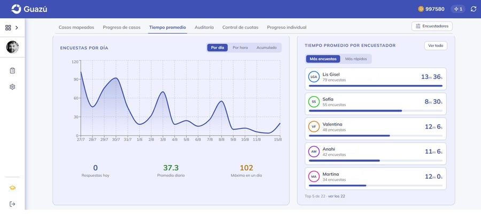
Task: Open the Progreso individual tab
Action: point(286,27)
